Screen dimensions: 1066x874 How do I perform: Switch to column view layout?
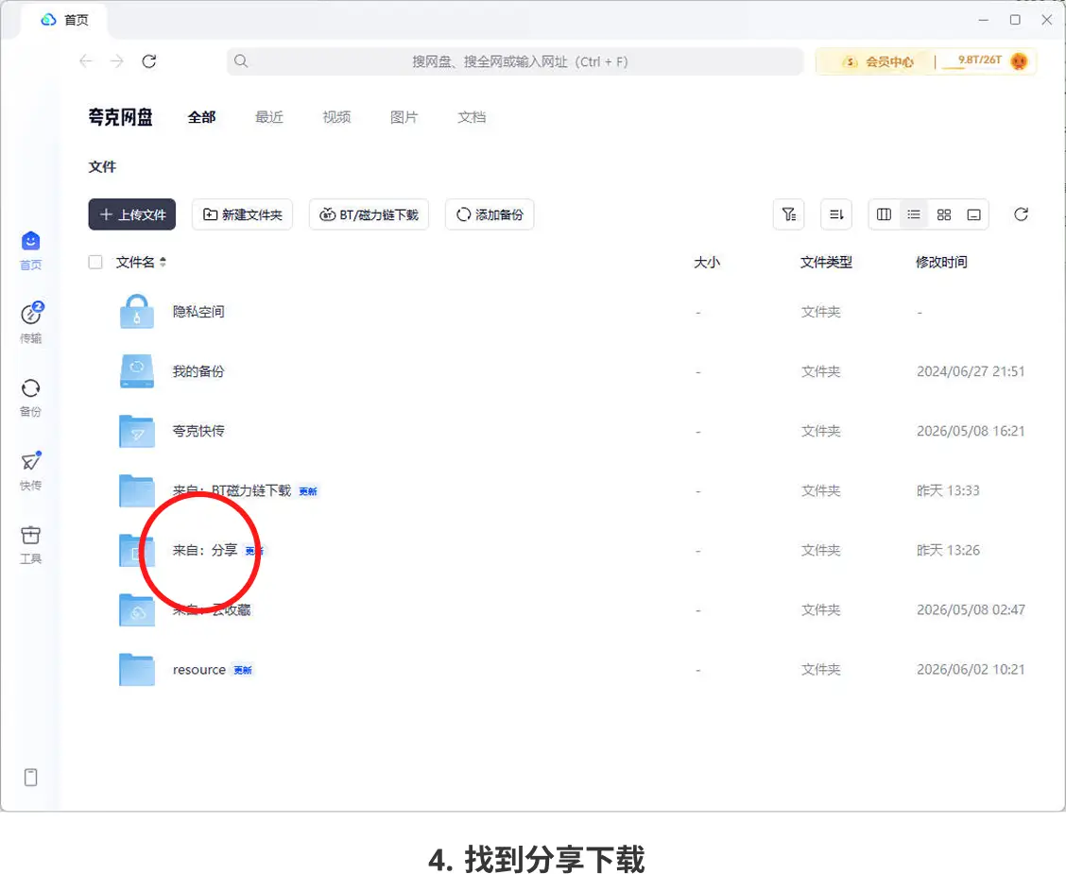884,214
